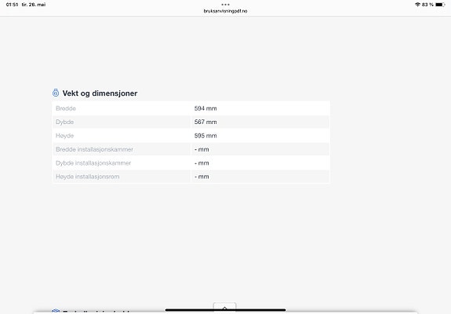Select the Dybde row label
Viewport: 451px width, 314px height.
pos(65,122)
